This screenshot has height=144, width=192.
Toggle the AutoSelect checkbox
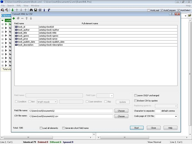tap(179, 10)
